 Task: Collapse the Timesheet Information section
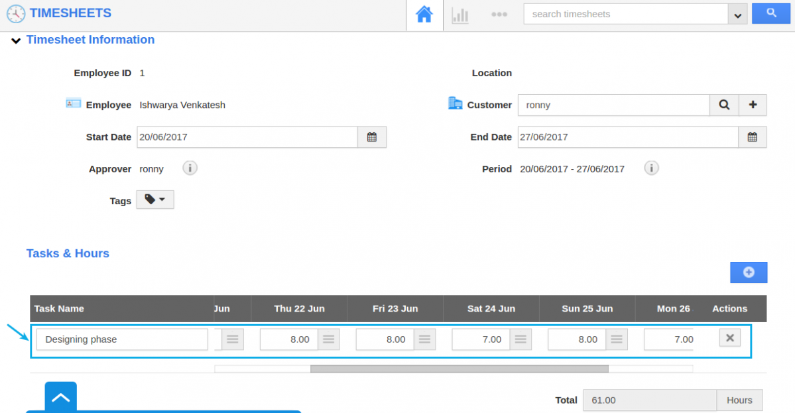[15, 40]
